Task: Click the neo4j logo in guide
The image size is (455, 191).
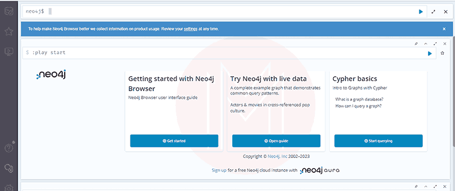Action: pos(51,75)
